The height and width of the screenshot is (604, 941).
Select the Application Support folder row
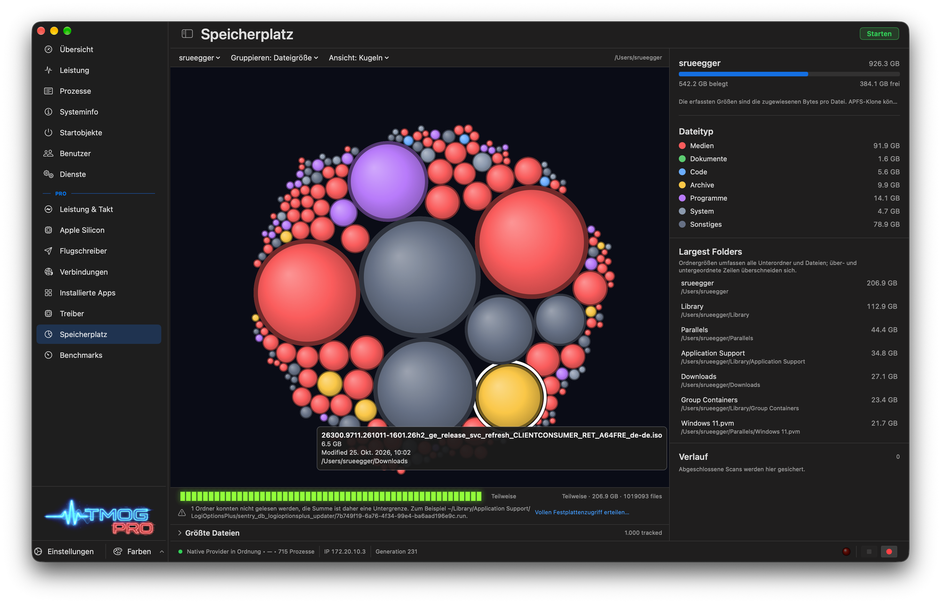coord(789,357)
